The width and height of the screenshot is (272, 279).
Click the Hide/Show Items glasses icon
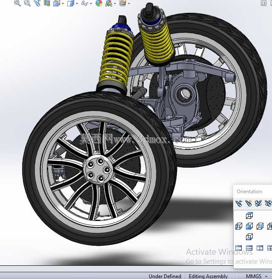coord(84,3)
